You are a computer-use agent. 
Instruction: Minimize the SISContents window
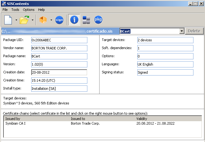190,4
